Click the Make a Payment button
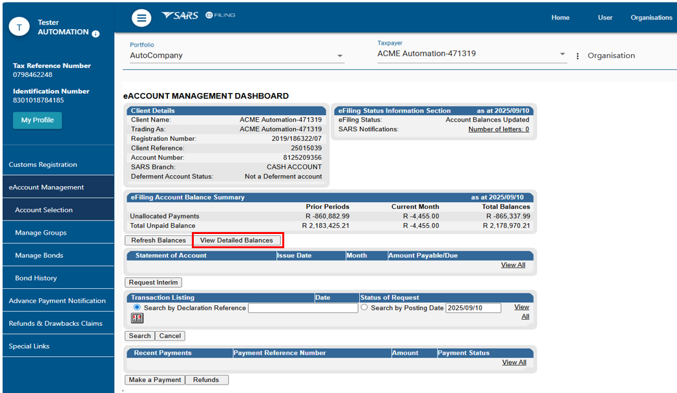677x393 pixels. click(x=154, y=380)
